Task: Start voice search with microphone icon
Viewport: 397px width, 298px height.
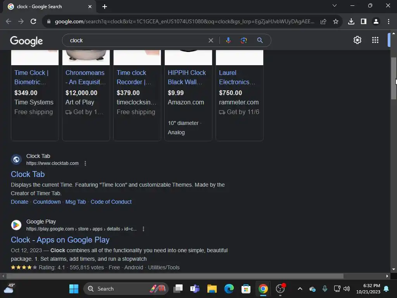Action: tap(228, 40)
